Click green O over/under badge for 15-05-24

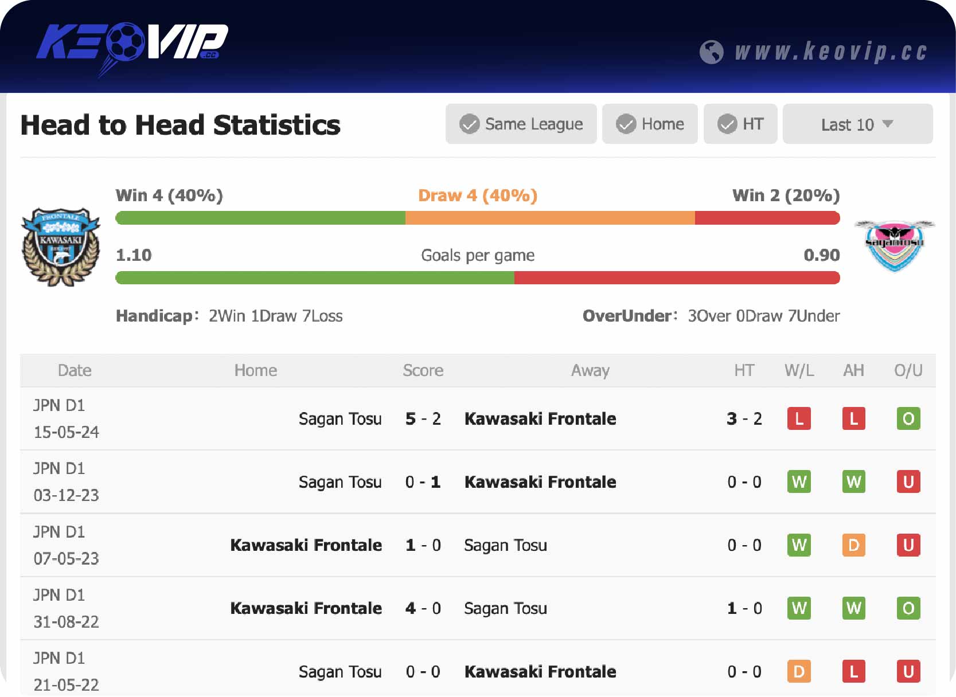pyautogui.click(x=908, y=419)
